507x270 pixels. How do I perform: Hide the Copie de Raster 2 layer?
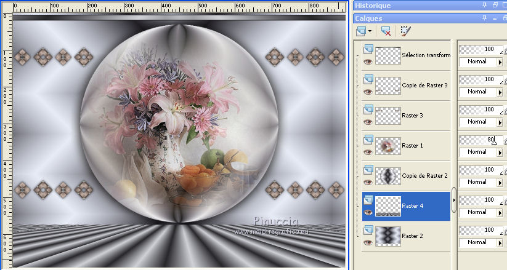[x=368, y=182]
